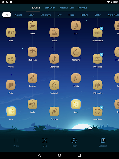The height and width of the screenshot is (159, 119).
Task: Filter sounds by Nature category
Action: [x=85, y=15]
